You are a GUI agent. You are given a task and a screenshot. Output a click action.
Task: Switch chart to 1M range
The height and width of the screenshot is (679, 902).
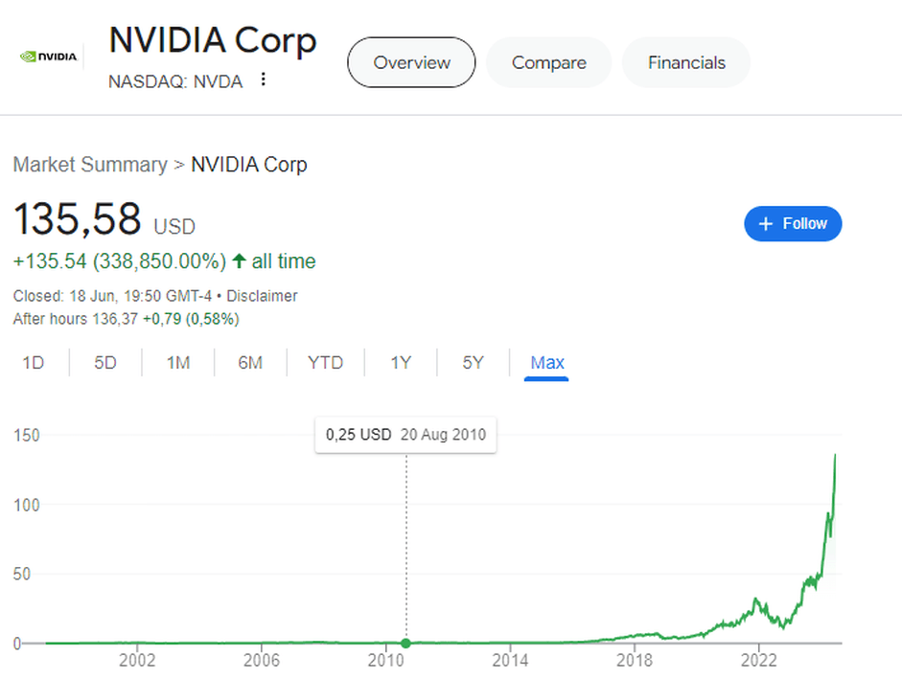178,363
